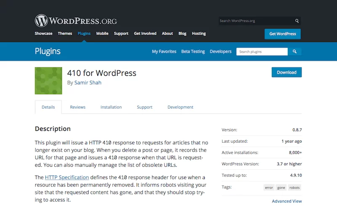The image size is (337, 208).
Task: Follow the HTTP Specification link
Action: 67,178
